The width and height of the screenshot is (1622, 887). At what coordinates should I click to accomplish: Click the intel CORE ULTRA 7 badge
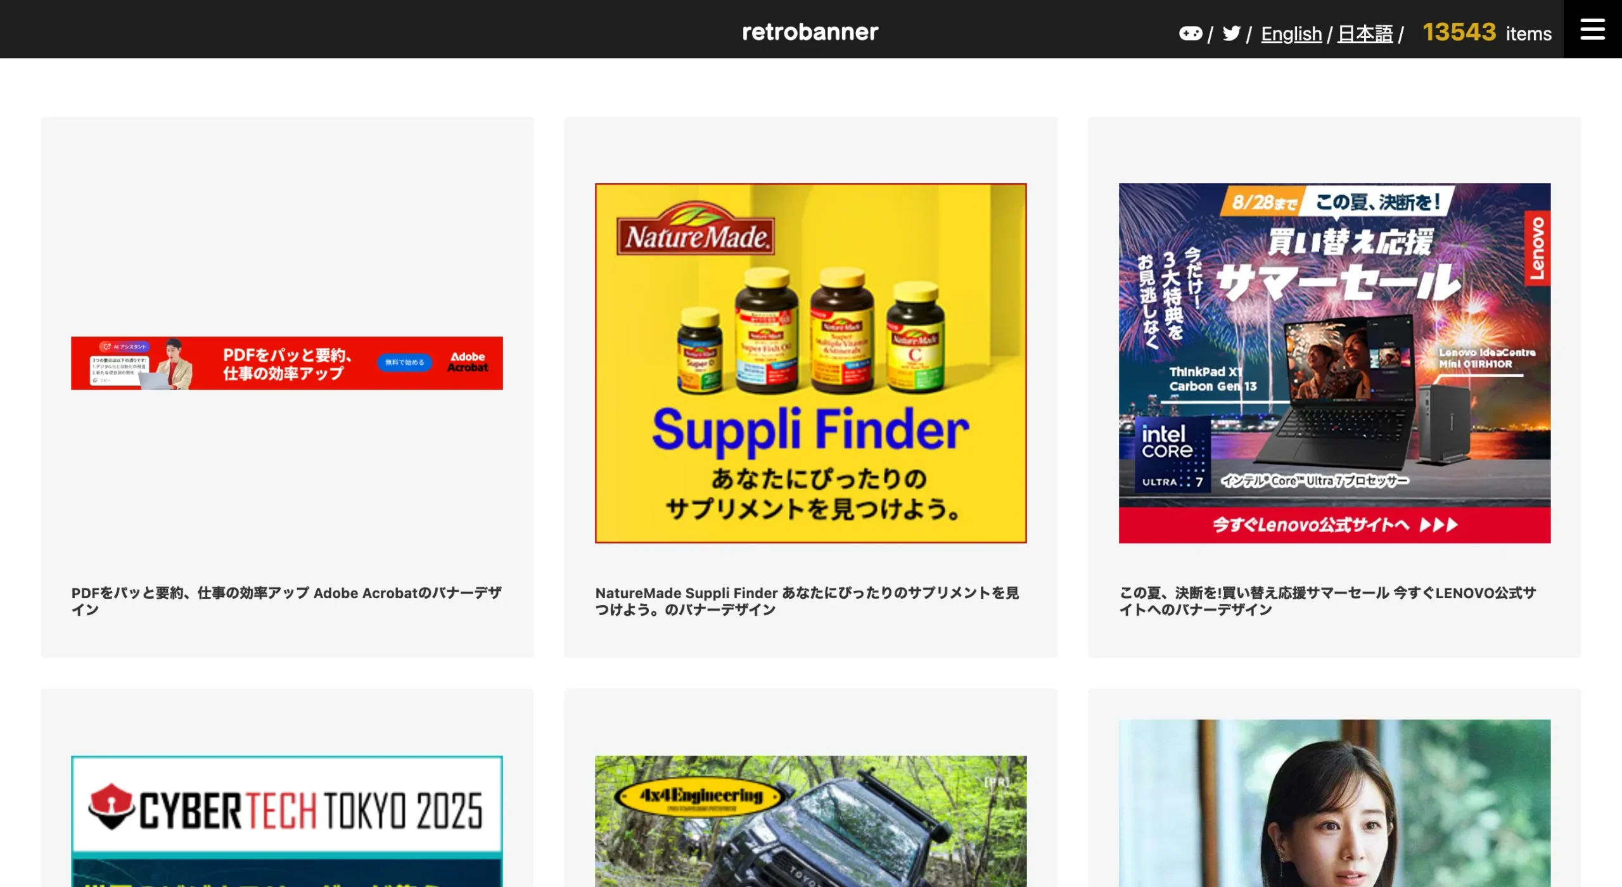(x=1172, y=454)
